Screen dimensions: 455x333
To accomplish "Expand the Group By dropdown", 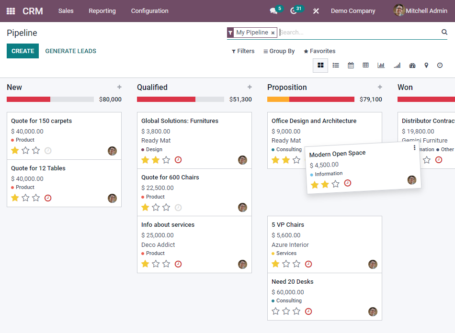I will (279, 51).
